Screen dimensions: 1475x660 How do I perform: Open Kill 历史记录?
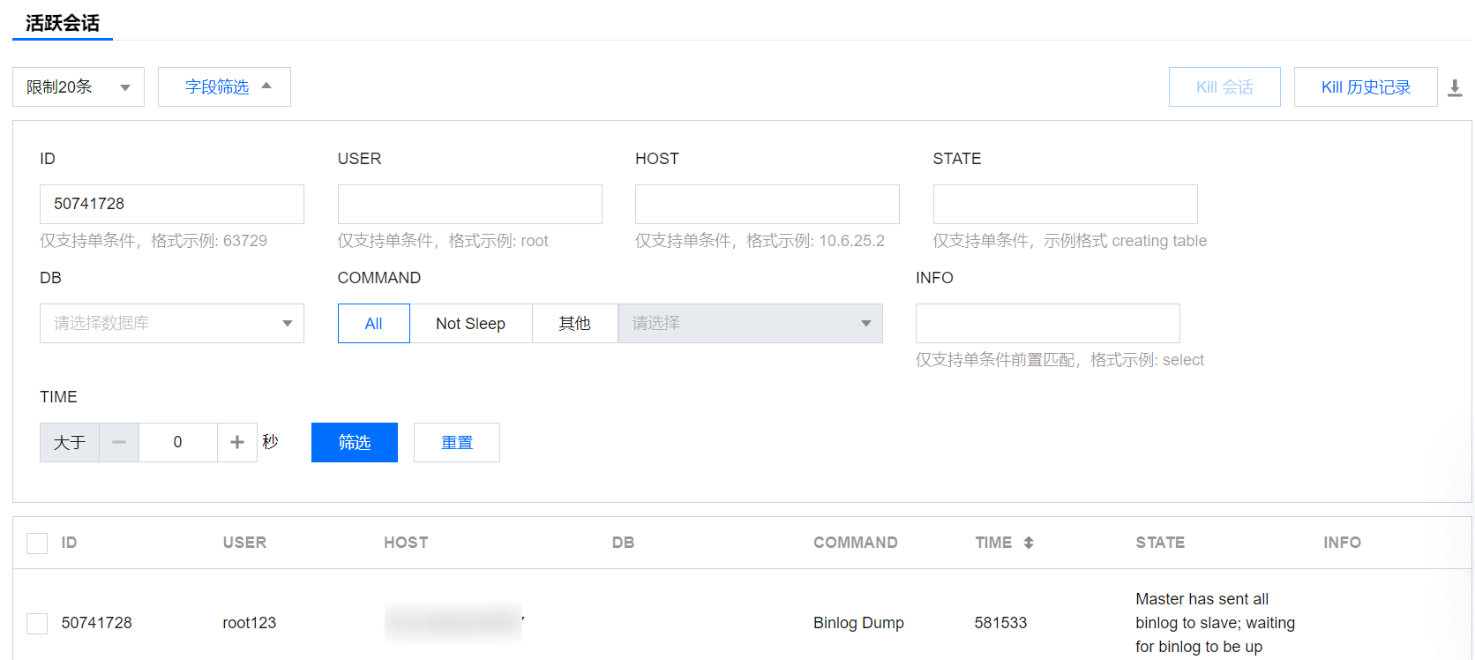coord(1365,87)
